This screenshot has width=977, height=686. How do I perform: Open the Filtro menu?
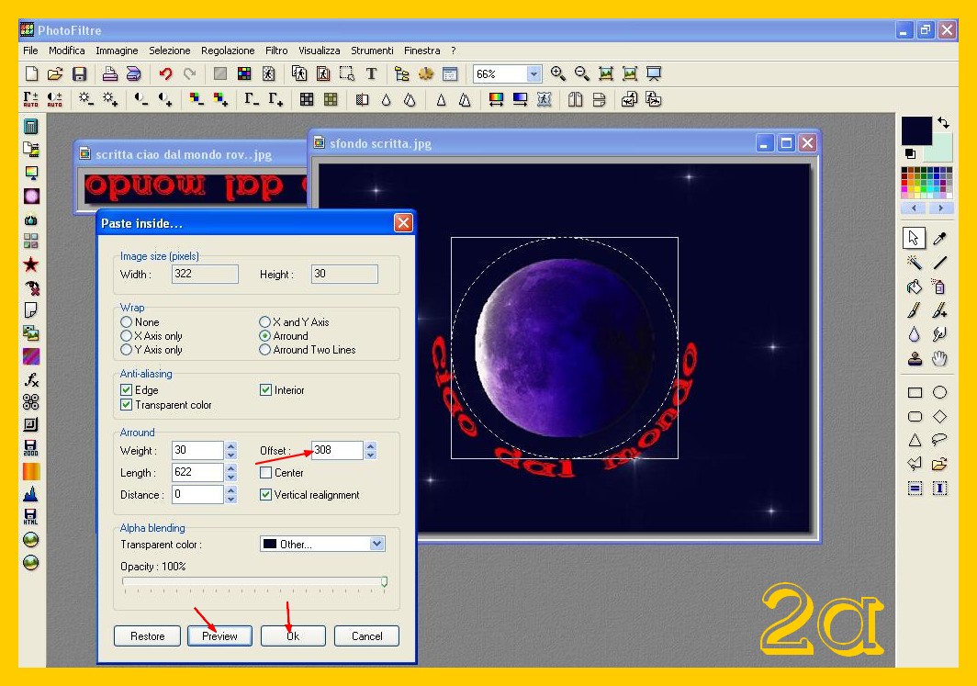coord(276,51)
